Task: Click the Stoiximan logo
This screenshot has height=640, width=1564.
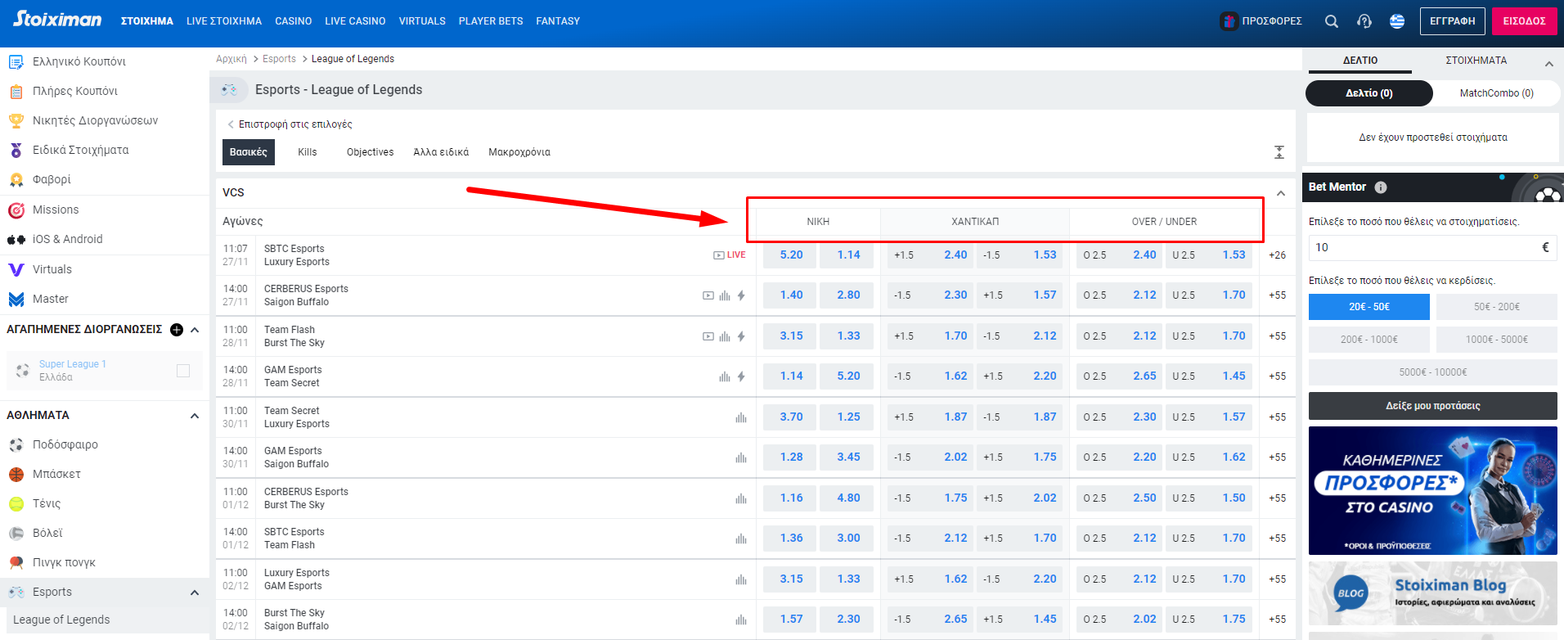Action: coord(57,20)
